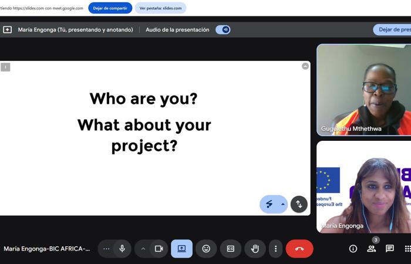Screen dimensions: 411x264
Task: Open the chat panel
Action: 389,249
